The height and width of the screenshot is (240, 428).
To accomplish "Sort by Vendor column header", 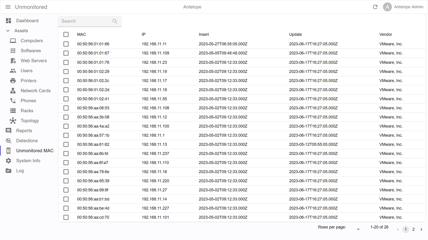I will [x=386, y=34].
